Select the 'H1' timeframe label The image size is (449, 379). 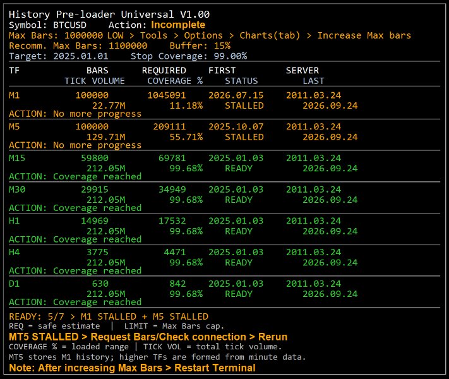[15, 221]
